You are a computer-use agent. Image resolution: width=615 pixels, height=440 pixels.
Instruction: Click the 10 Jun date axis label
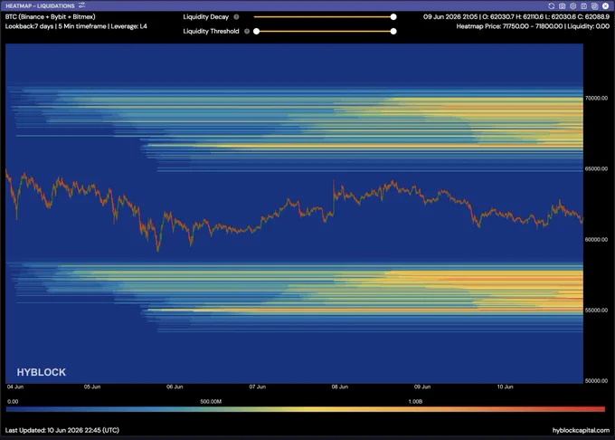click(x=506, y=387)
